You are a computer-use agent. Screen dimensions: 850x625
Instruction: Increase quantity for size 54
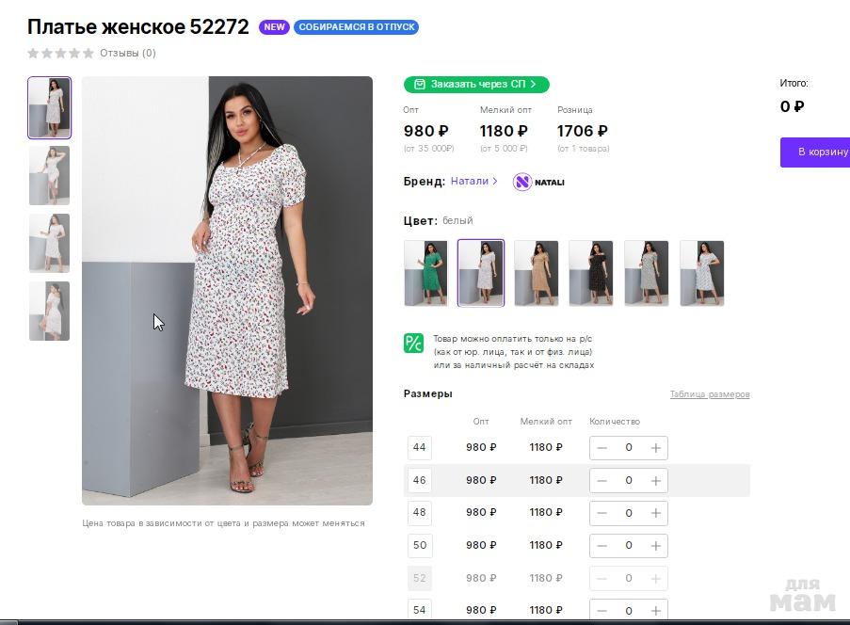(656, 611)
